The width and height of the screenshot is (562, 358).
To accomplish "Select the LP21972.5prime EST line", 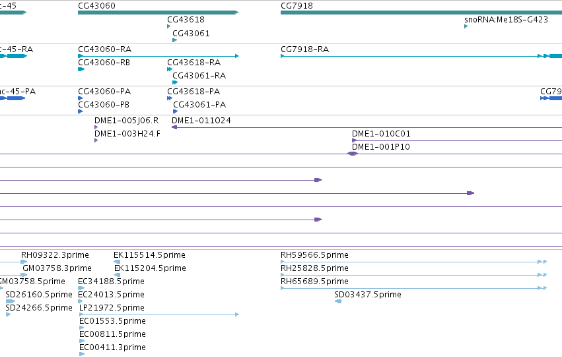I will pos(158,314).
